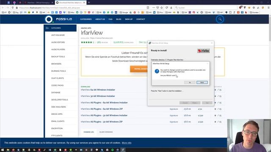Click Nein in the IrfanView confirmation dialog
The height and width of the screenshot is (152, 271).
(202, 82)
